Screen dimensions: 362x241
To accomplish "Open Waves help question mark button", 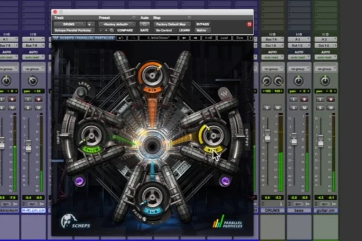I will pos(250,38).
